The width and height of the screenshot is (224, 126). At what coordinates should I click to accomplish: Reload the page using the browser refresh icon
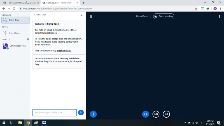[15, 8]
